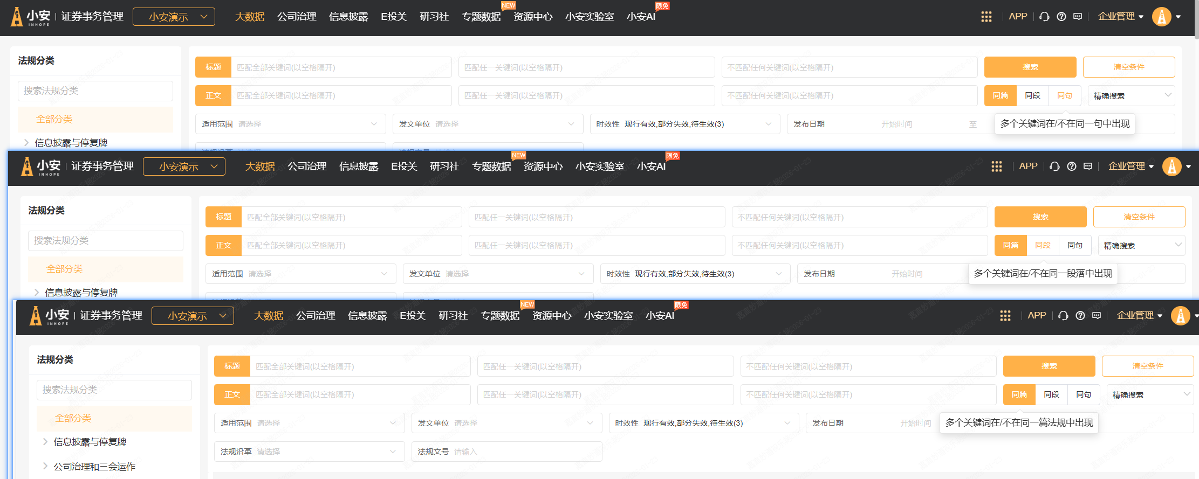Focus 法规文号 input field in bottom screenshot
This screenshot has height=479, width=1199.
[506, 452]
